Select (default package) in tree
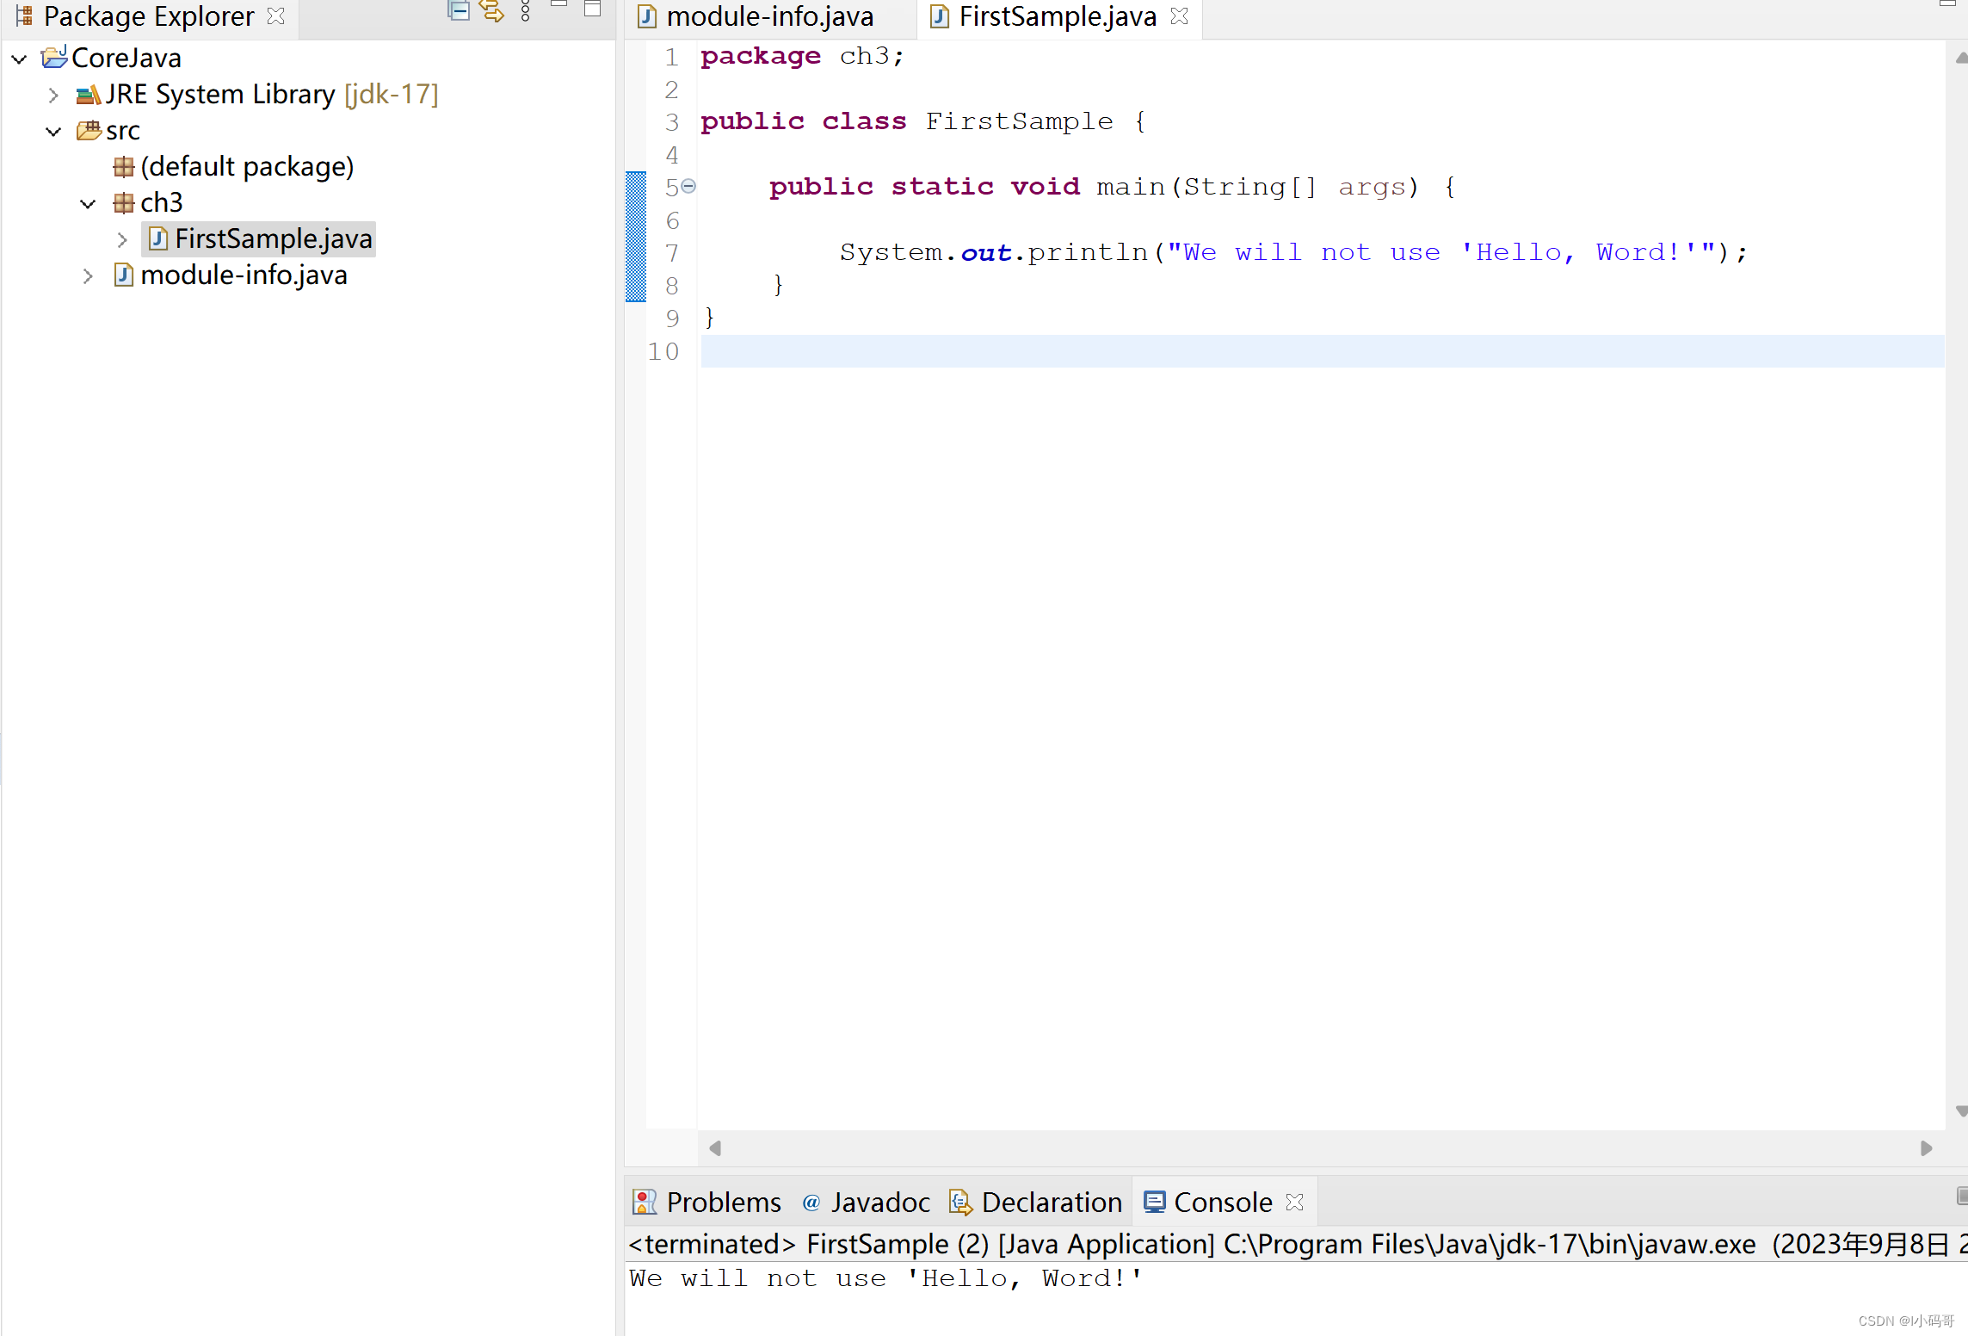The image size is (1968, 1336). click(x=246, y=166)
